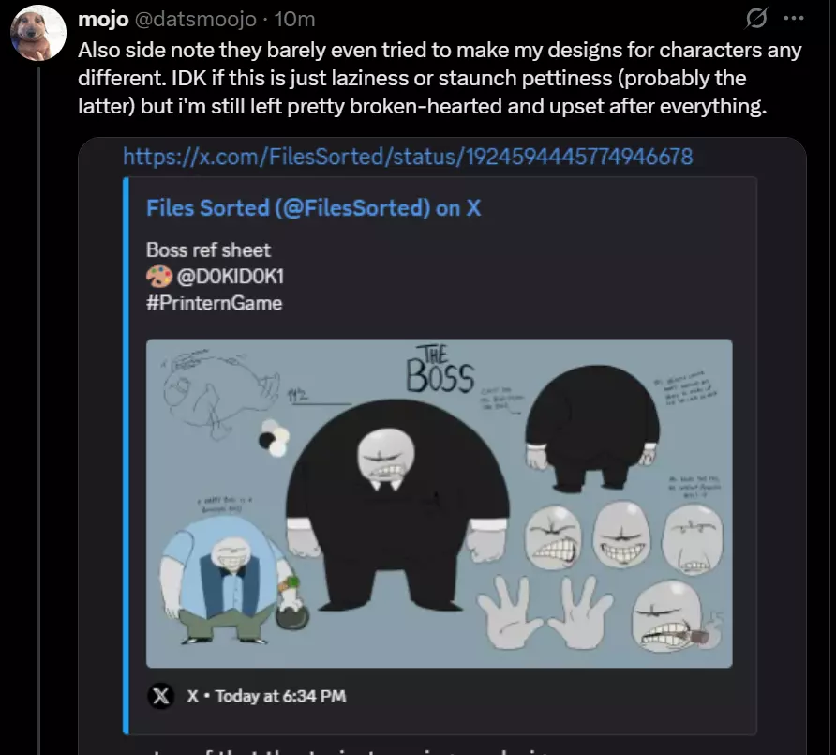Open mojo's profile avatar picture

tap(38, 33)
